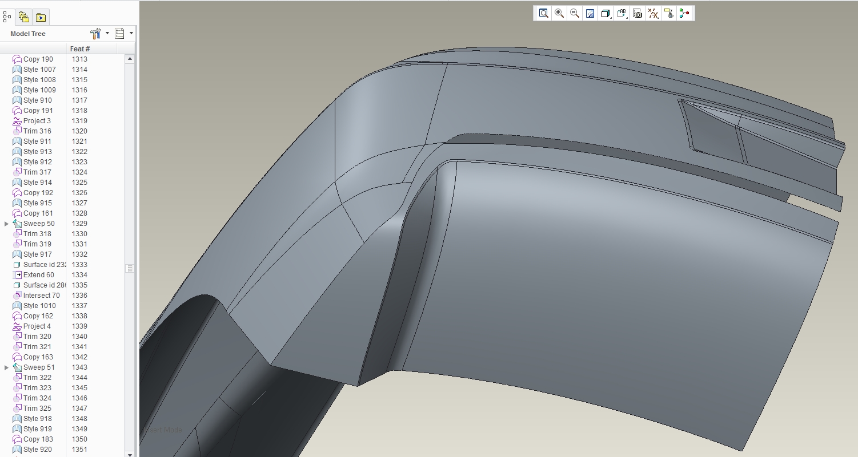
Task: Toggle the Spin Center icon
Action: tap(684, 13)
